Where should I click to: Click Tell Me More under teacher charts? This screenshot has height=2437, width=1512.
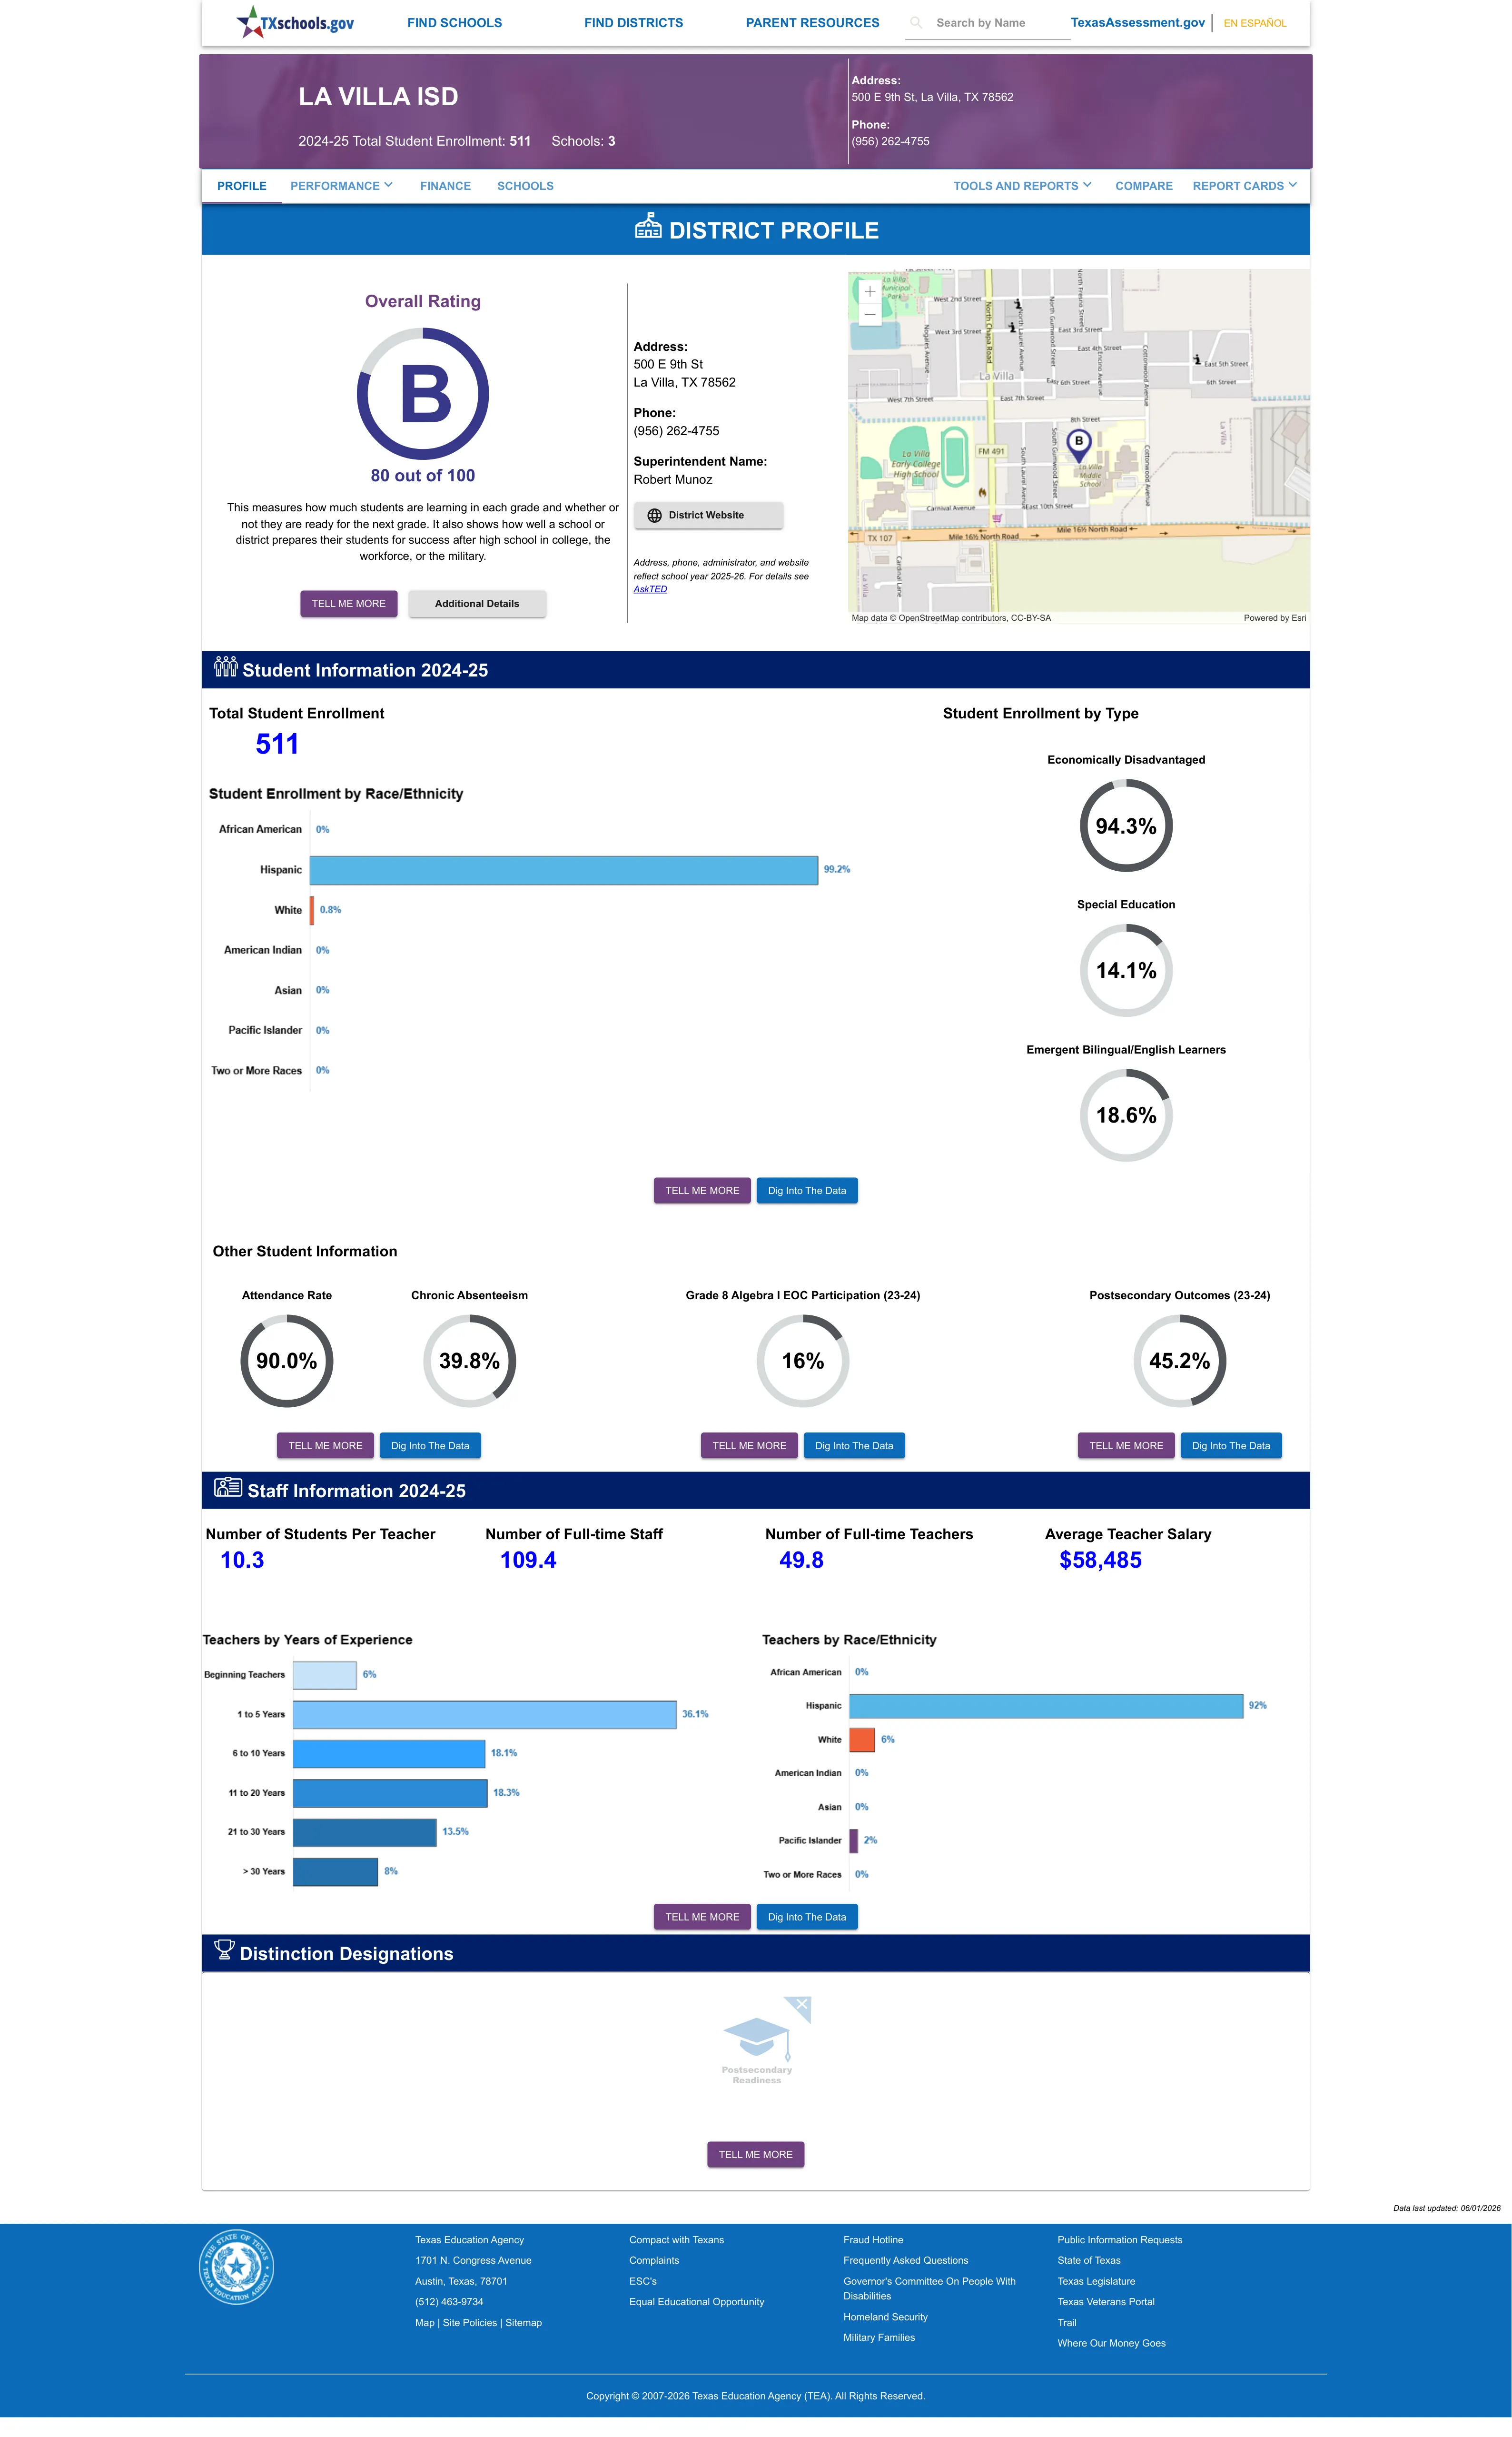coord(702,1917)
